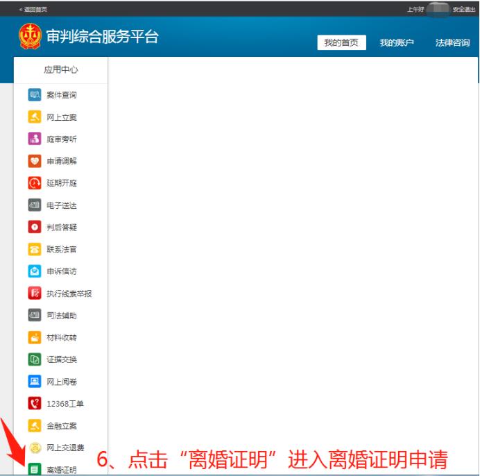
Task: Click the 执行线索举报 red icon
Action: (x=35, y=293)
